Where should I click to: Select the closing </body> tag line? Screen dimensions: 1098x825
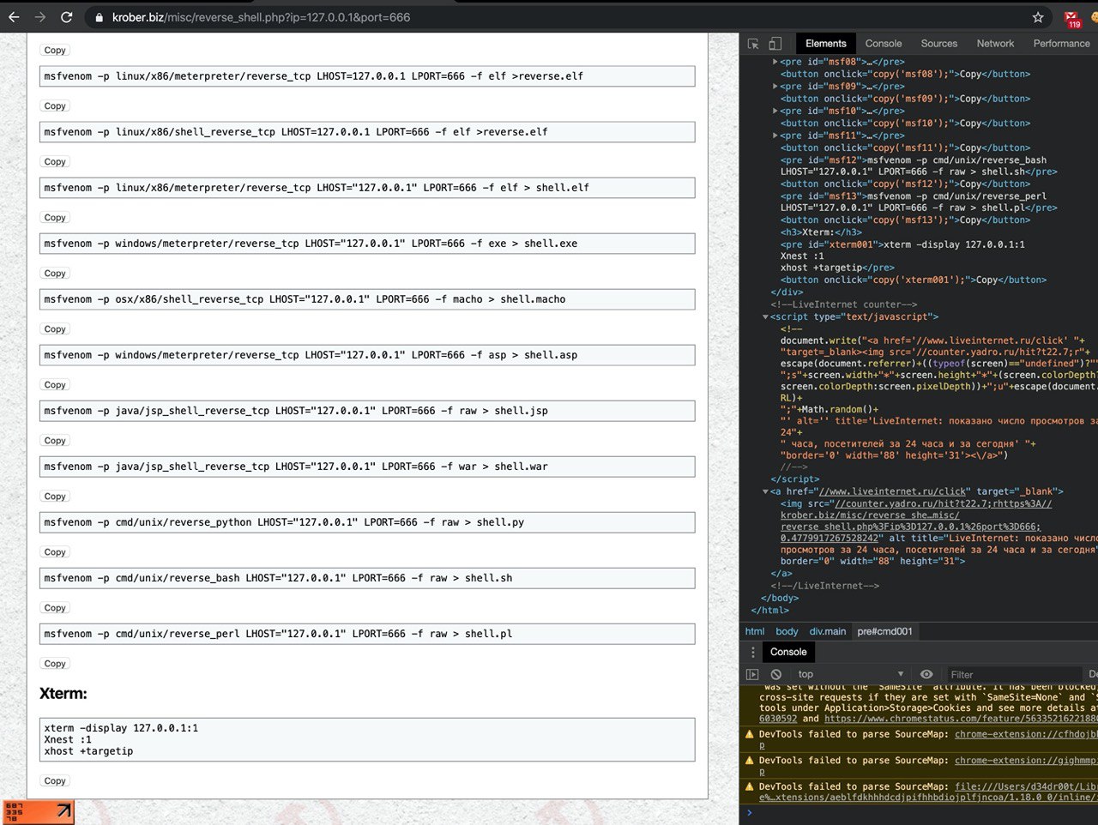coord(780,599)
